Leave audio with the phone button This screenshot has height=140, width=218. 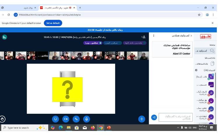76,119
